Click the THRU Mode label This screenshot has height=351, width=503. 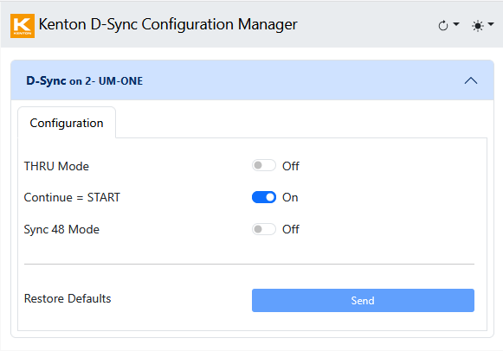pos(56,166)
